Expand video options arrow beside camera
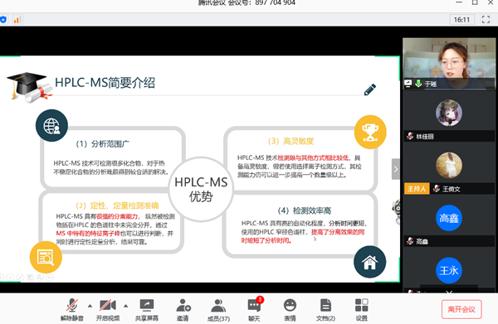Viewport: 498px width, 324px height. click(x=126, y=306)
